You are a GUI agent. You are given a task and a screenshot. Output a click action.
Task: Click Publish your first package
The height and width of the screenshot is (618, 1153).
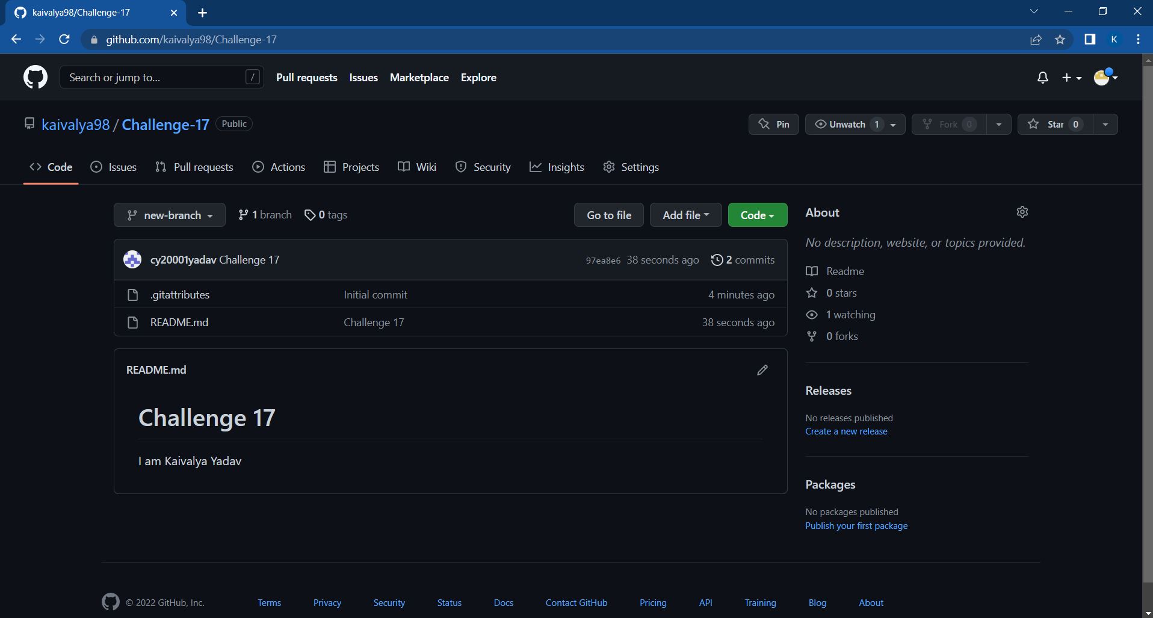click(x=856, y=526)
